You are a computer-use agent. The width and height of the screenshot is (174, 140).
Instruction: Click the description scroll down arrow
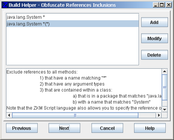click(165, 109)
